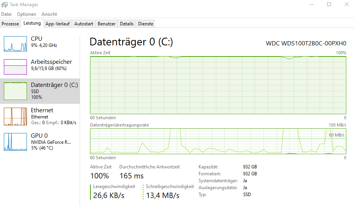Click the Task-Manager title bar icon

[x=4, y=5]
